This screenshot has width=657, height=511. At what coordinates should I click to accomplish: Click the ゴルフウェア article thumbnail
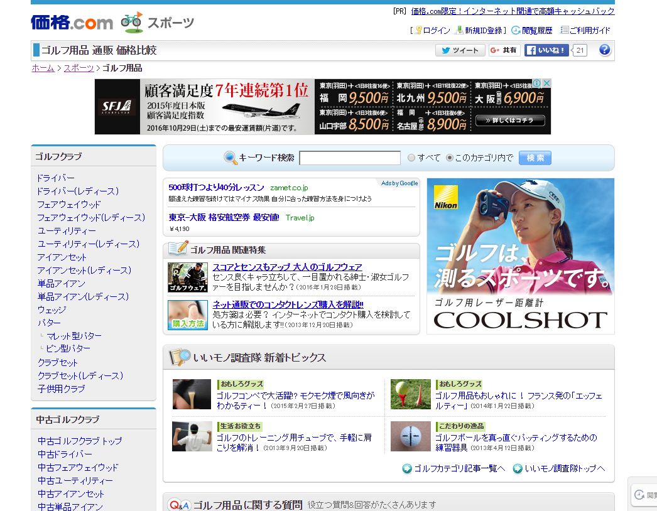(188, 277)
